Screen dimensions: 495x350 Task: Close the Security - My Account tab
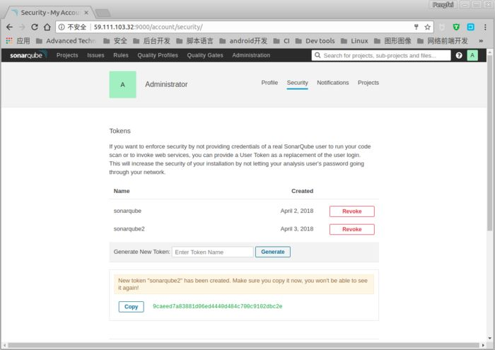(86, 13)
